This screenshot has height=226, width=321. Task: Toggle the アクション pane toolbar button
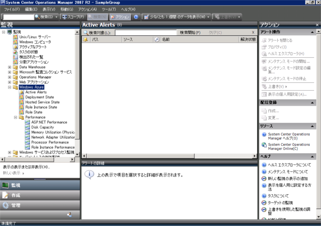coord(120,17)
